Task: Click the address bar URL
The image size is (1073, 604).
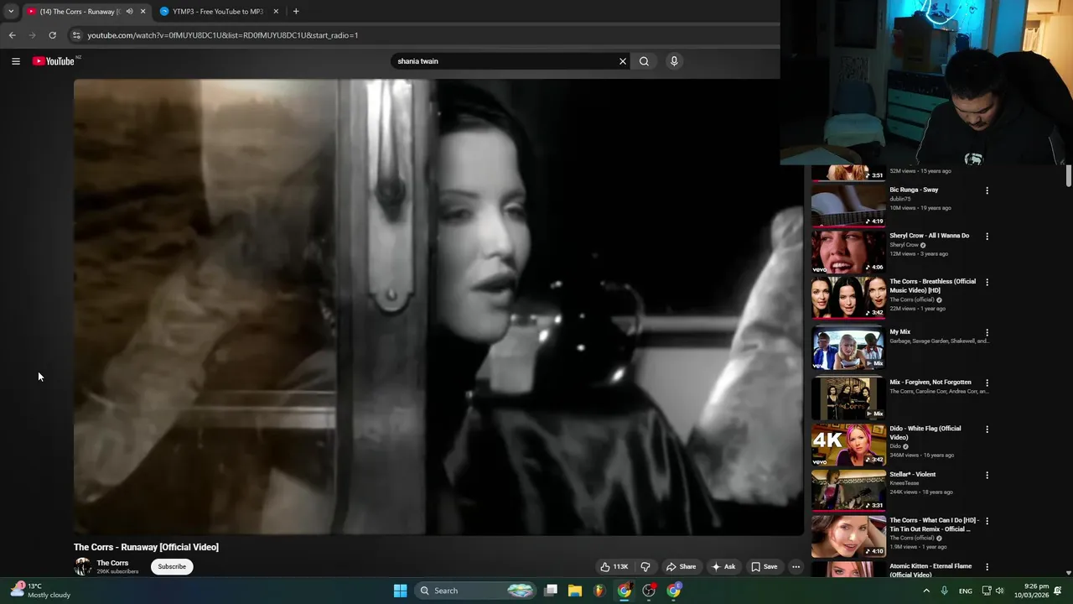Action: 223,35
